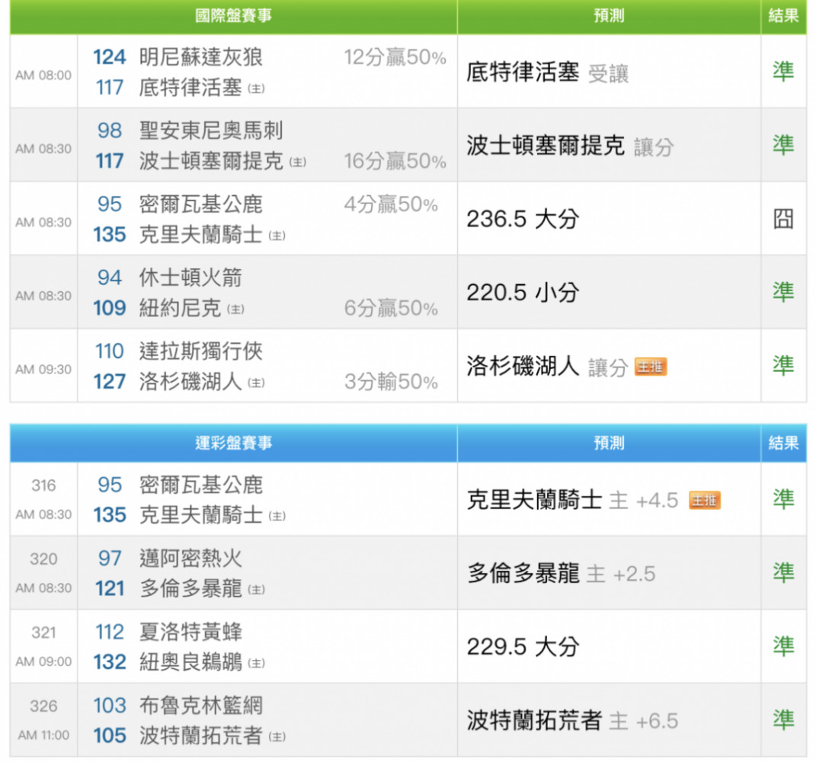Viewport: 816px width, 762px height.
Task: Click game number 316
Action: tap(43, 485)
